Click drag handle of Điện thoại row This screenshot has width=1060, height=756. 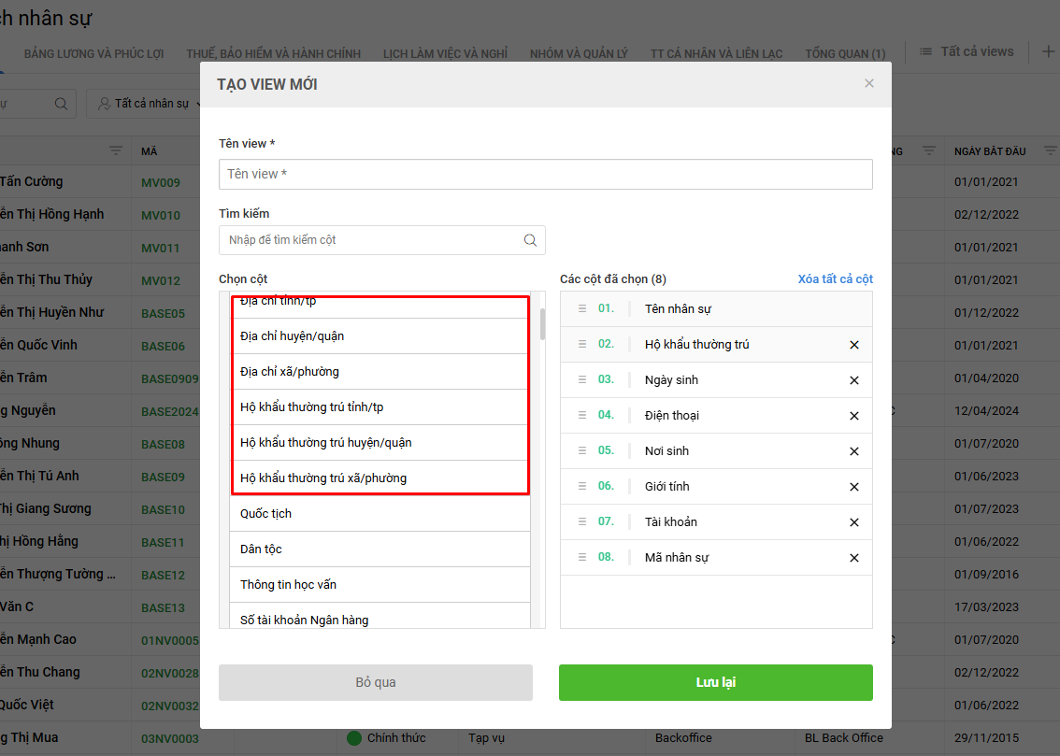[582, 415]
